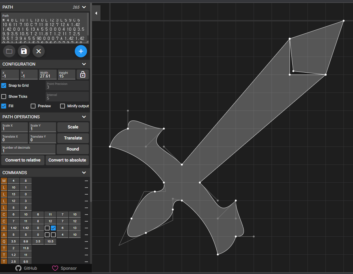This screenshot has height=274, width=353.
Task: Click the Round button
Action: click(73, 149)
